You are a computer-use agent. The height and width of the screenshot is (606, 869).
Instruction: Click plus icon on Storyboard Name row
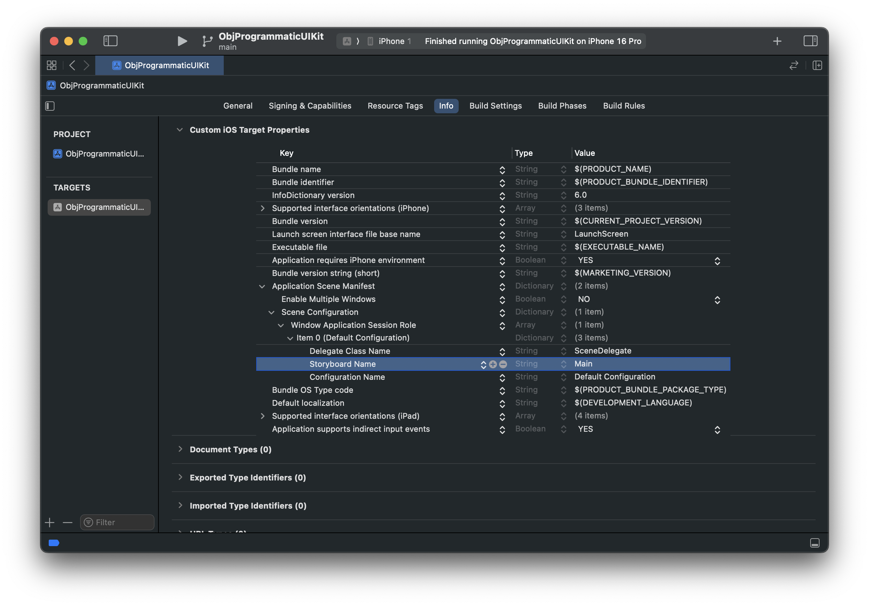[x=493, y=364]
